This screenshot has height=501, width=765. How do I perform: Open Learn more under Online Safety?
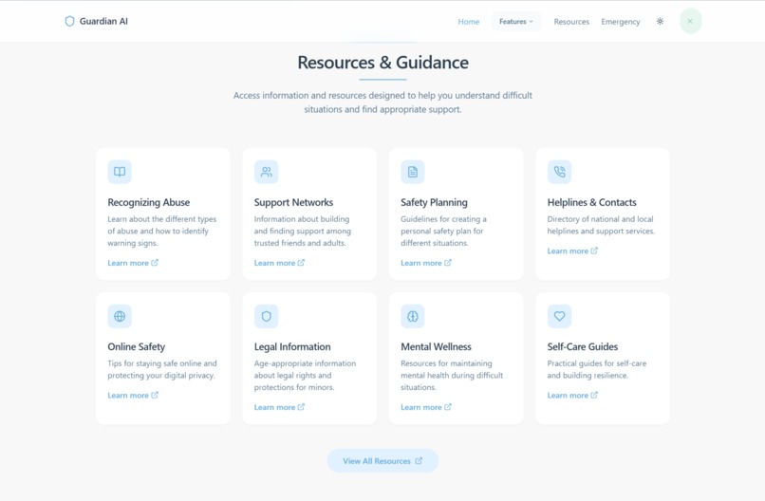(133, 395)
